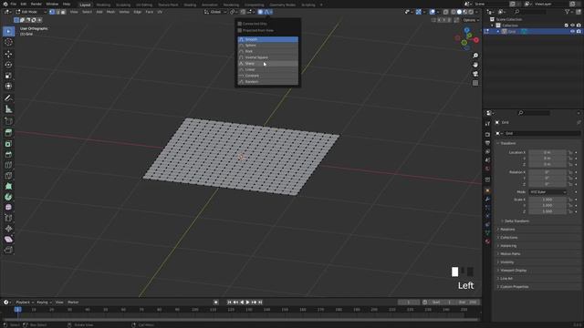Image resolution: width=584 pixels, height=328 pixels.
Task: Open the Modifier properties wrench tab
Action: pyautogui.click(x=487, y=199)
